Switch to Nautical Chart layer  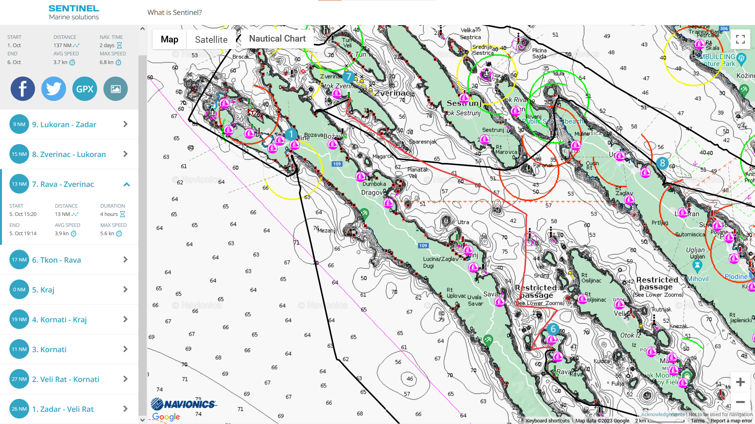[277, 38]
